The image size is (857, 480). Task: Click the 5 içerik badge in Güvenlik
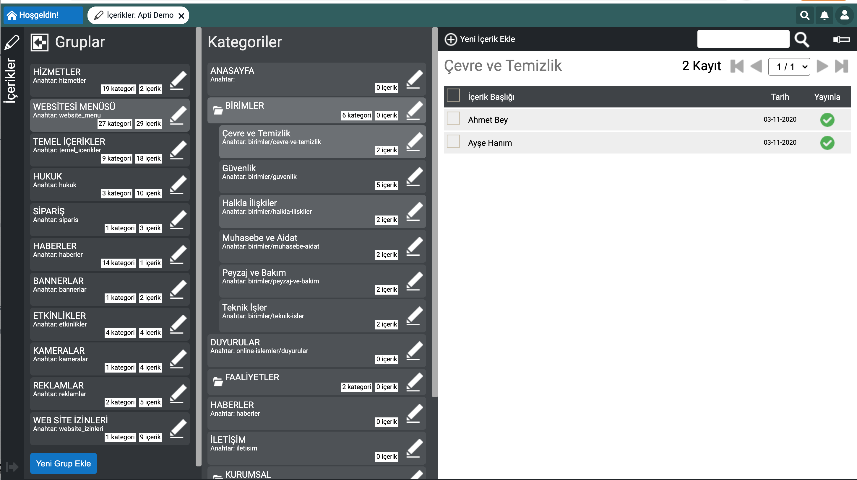point(387,185)
